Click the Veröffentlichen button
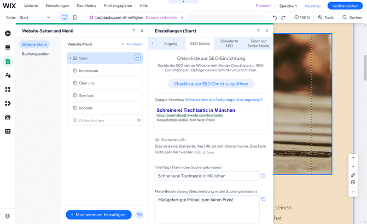The image size is (367, 224). (x=345, y=6)
